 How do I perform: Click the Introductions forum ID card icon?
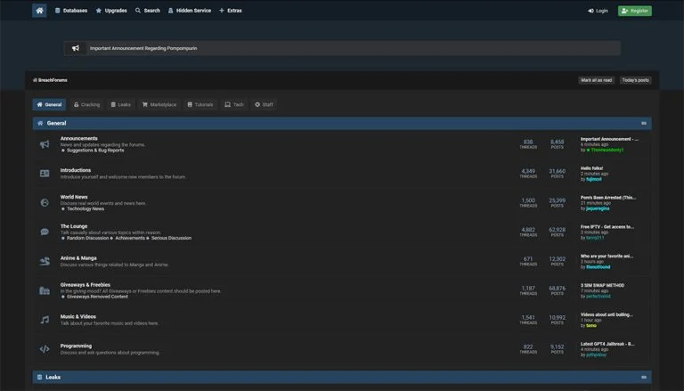pyautogui.click(x=45, y=174)
